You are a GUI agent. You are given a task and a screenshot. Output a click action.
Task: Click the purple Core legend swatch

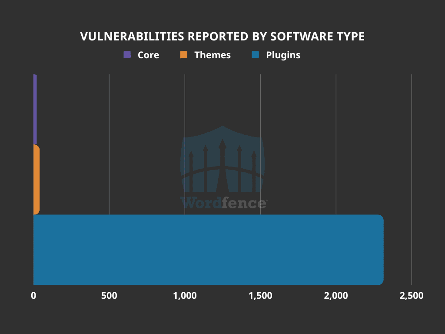tap(127, 55)
